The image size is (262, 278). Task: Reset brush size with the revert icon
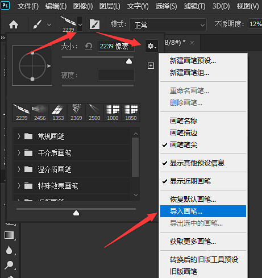[88, 46]
